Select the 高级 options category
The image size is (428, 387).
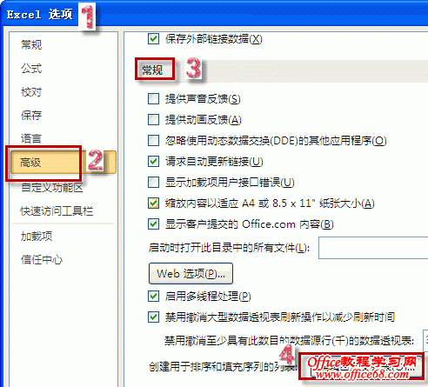tap(30, 163)
